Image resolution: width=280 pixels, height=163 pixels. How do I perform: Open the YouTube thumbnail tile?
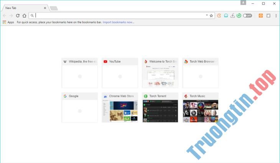pos(120,73)
